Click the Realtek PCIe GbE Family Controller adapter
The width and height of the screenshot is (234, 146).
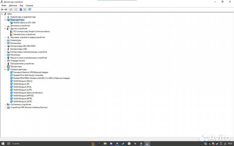click(x=28, y=75)
